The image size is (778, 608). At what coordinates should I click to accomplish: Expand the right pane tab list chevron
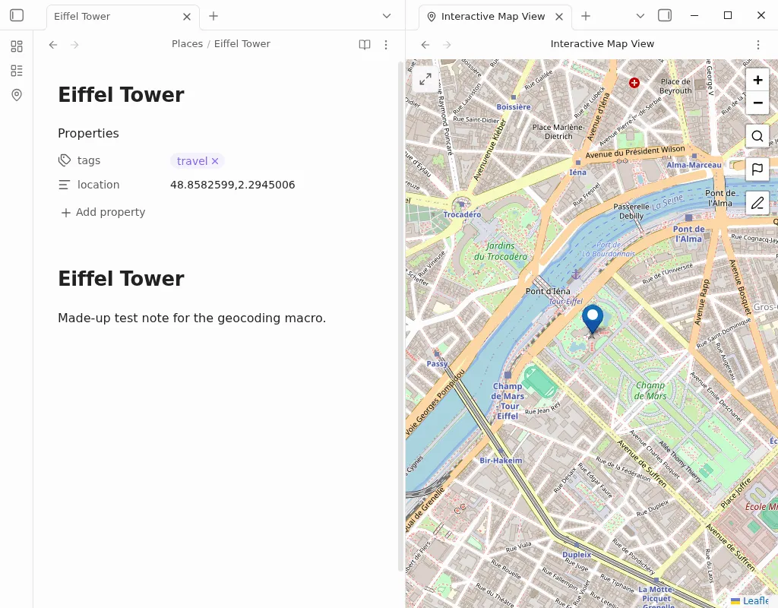click(x=640, y=16)
